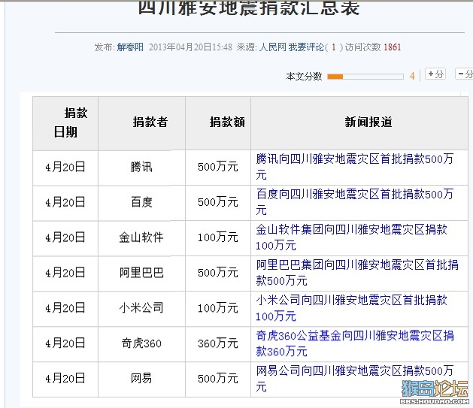Select 100万元 amount in 小米公司 row
Viewport: 473px width, 408px height.
(218, 308)
